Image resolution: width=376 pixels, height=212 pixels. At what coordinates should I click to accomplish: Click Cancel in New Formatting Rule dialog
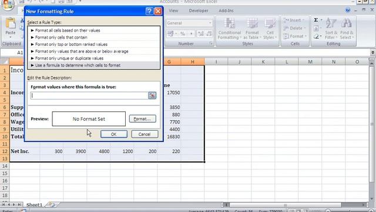145,134
